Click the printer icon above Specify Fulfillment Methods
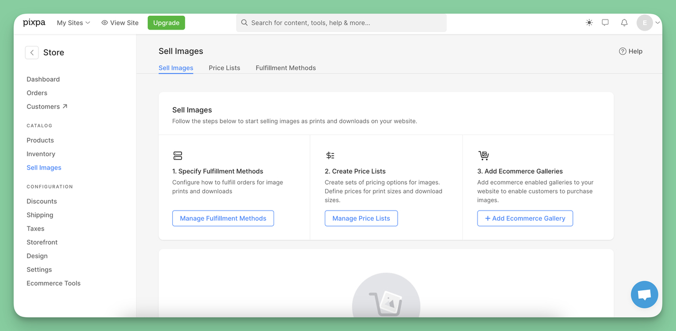The image size is (676, 331). click(x=177, y=155)
